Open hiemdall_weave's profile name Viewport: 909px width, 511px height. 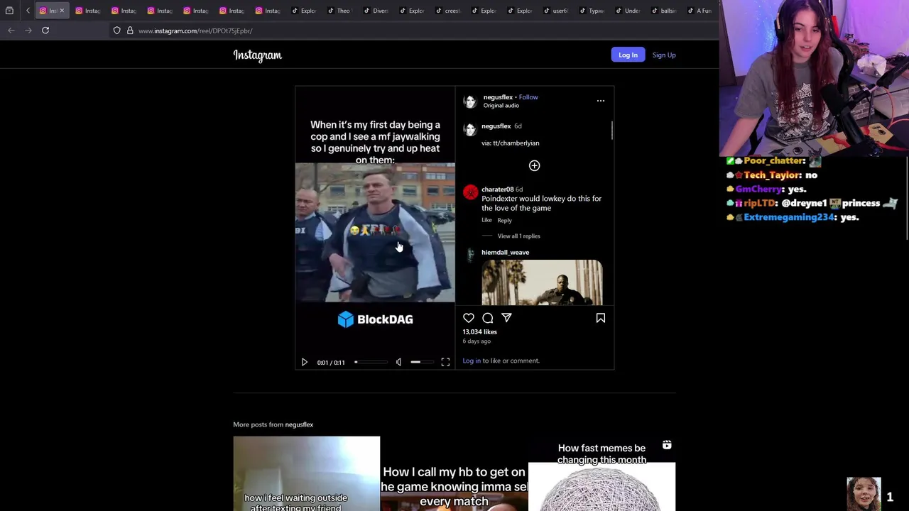[505, 252]
